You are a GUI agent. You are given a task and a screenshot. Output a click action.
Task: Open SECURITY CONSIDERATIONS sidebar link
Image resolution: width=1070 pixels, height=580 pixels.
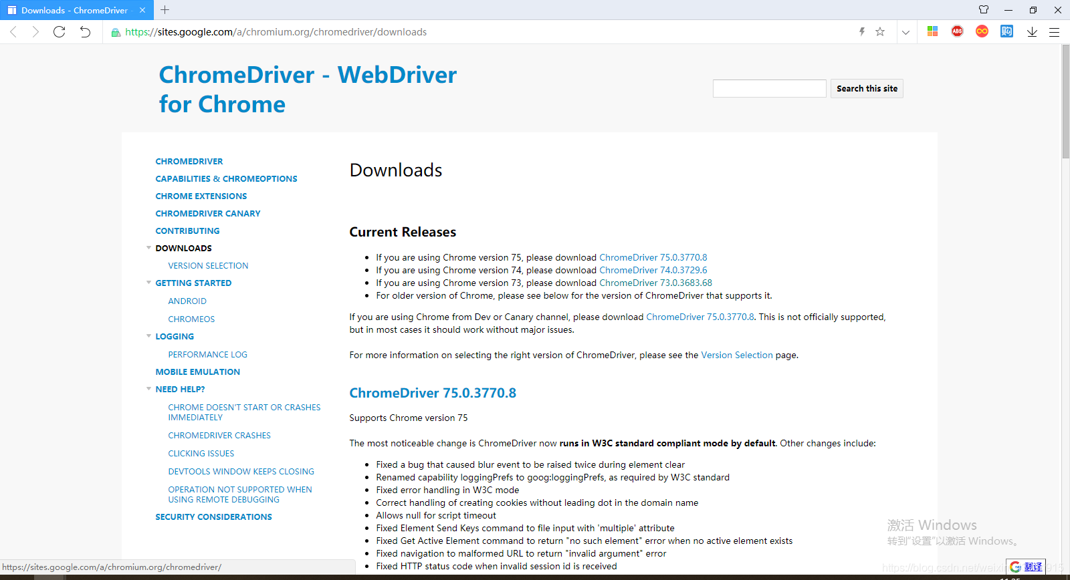click(x=213, y=517)
